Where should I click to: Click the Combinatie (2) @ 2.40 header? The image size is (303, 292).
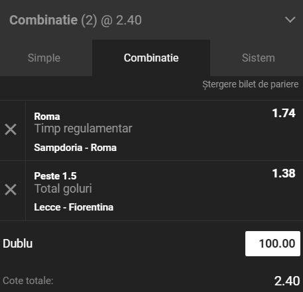[76, 20]
